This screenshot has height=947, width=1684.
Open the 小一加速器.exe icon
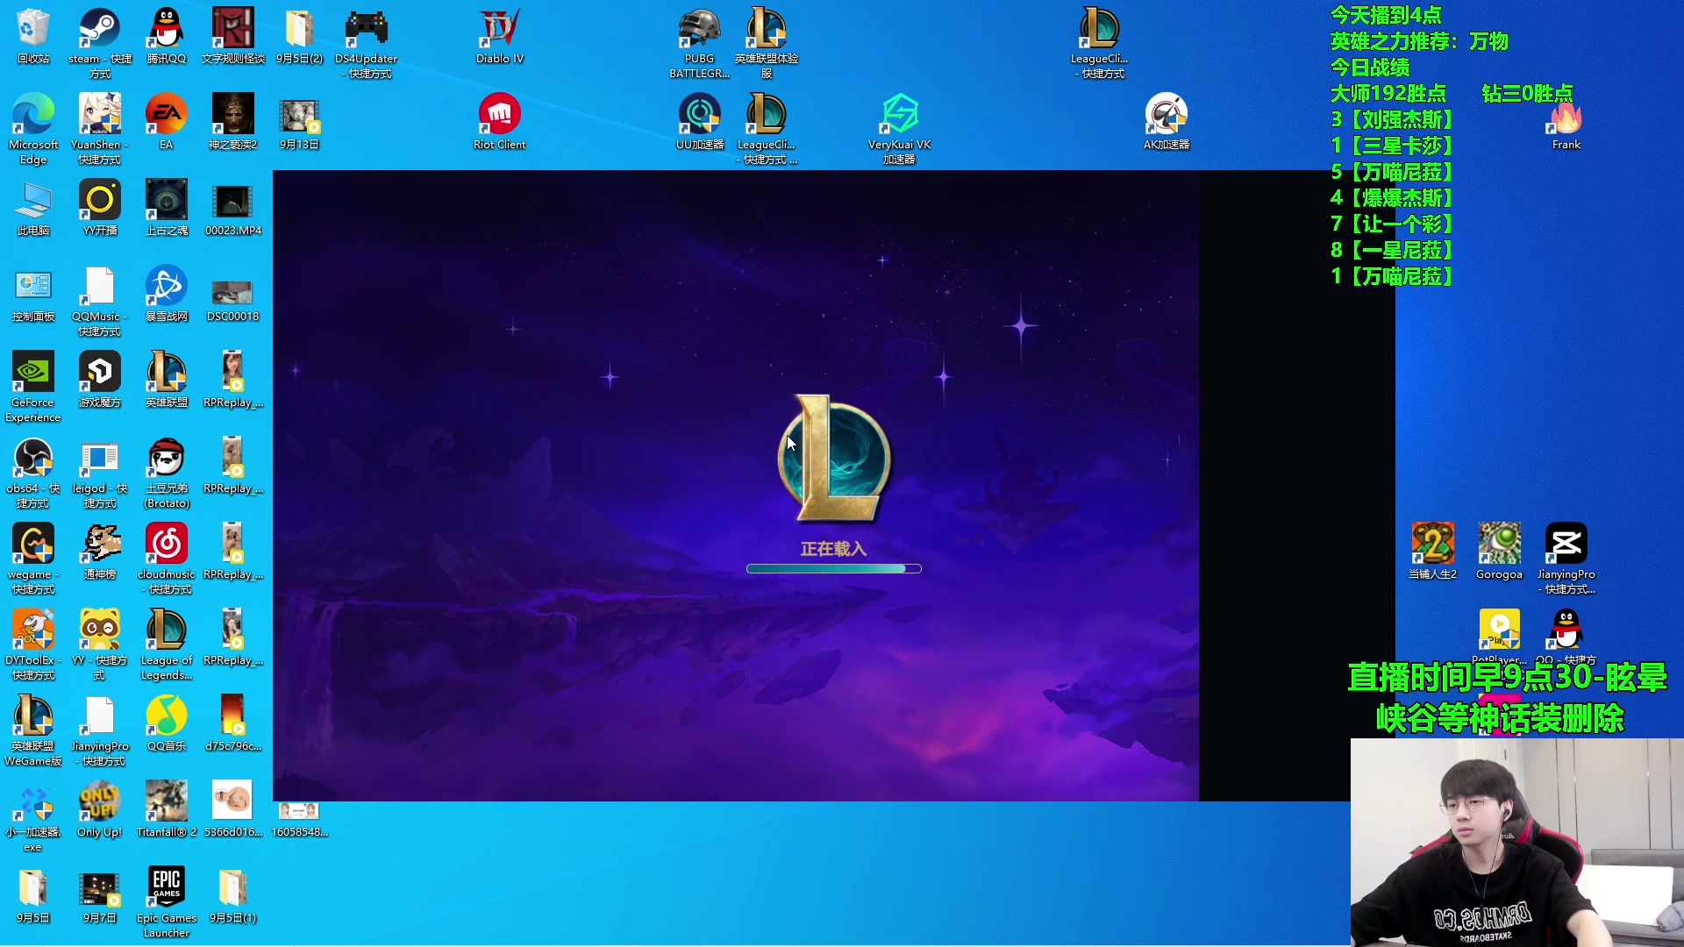33,816
